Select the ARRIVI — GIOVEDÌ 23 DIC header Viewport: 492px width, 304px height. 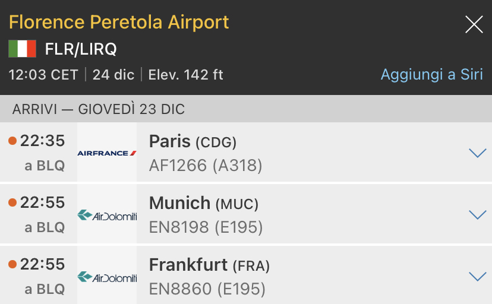pyautogui.click(x=99, y=109)
